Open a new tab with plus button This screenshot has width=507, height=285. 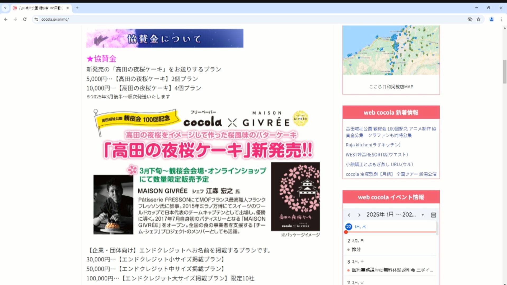pyautogui.click(x=77, y=8)
